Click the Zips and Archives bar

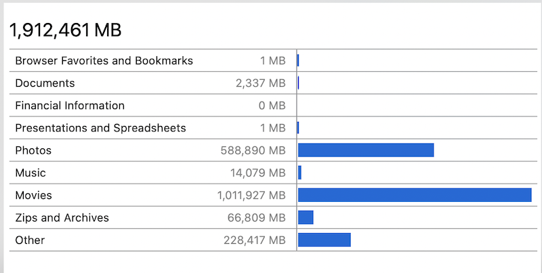point(306,217)
